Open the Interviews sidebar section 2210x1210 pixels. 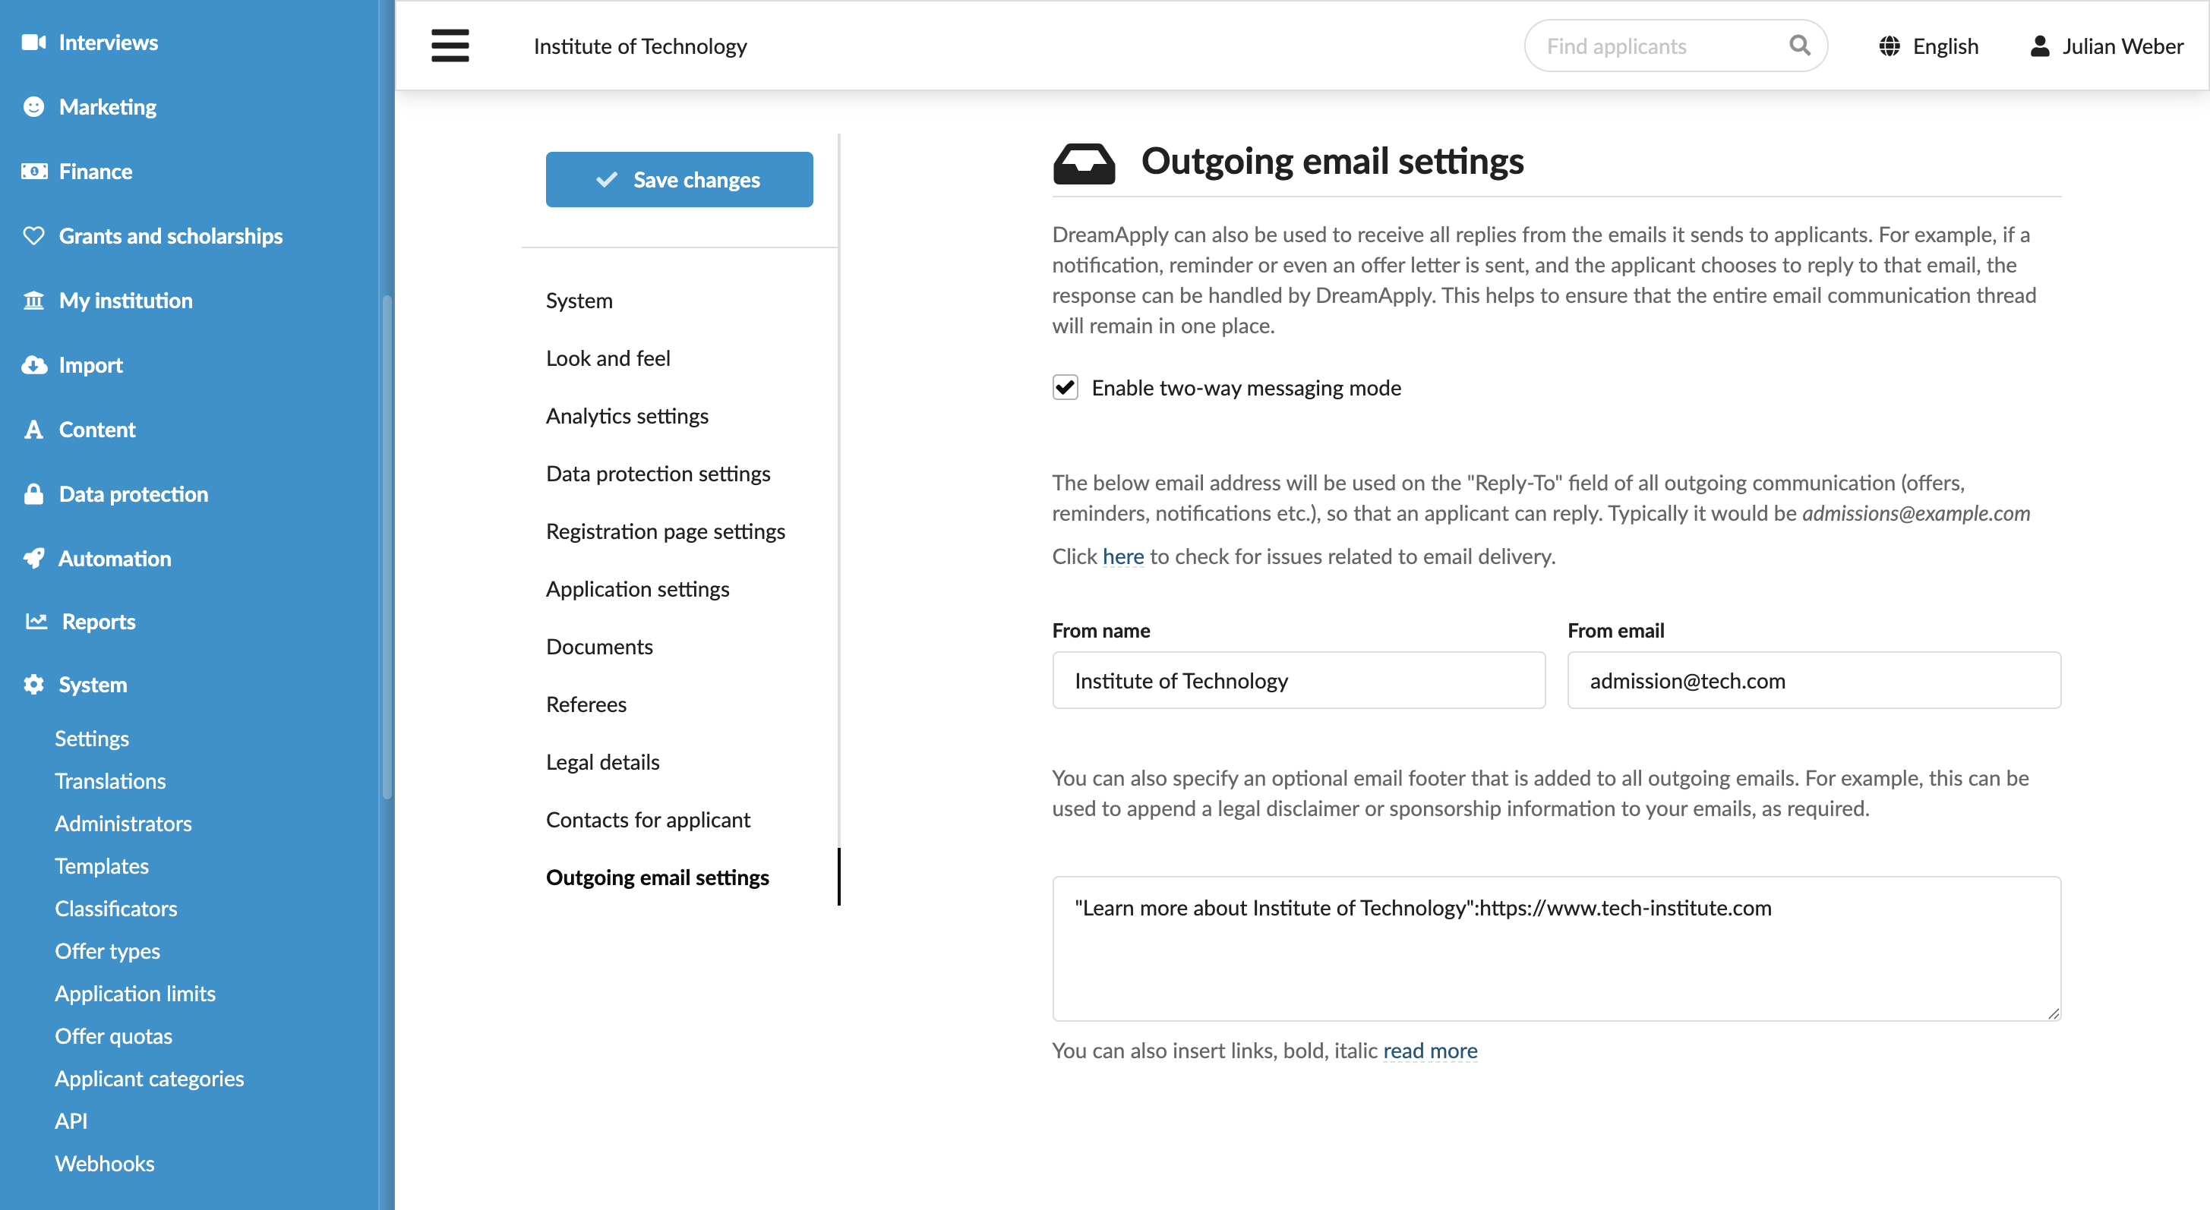pos(107,42)
